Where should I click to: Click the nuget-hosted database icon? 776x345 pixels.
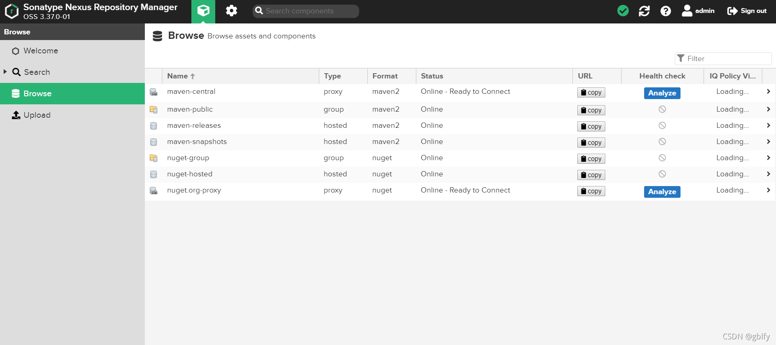tap(154, 174)
